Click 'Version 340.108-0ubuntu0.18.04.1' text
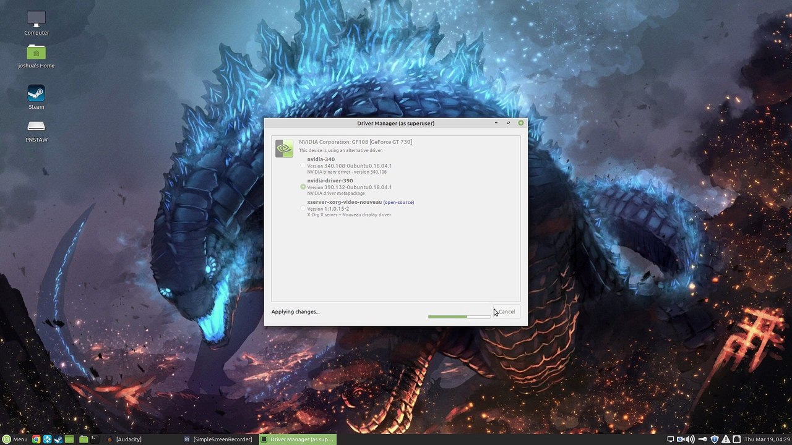The height and width of the screenshot is (445, 792). (x=350, y=166)
